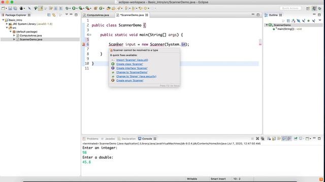
Task: Toggle Hide Static Members in Outline
Action: (304, 21)
